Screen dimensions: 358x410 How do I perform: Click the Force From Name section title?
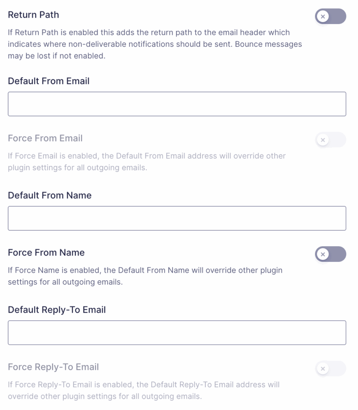click(x=46, y=253)
